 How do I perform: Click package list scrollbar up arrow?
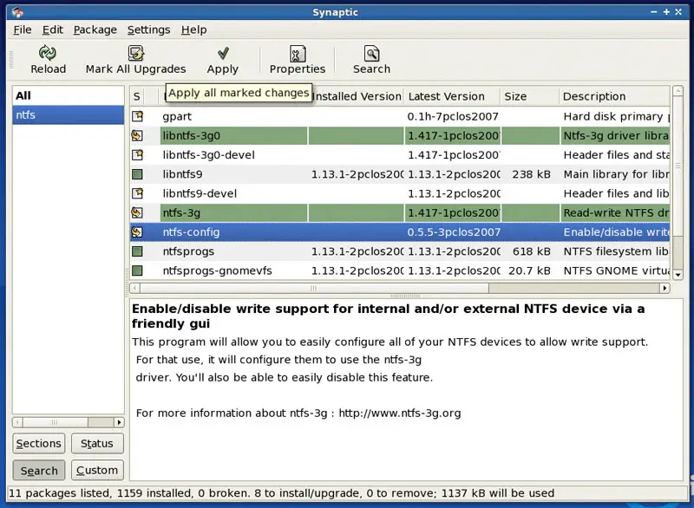[678, 91]
